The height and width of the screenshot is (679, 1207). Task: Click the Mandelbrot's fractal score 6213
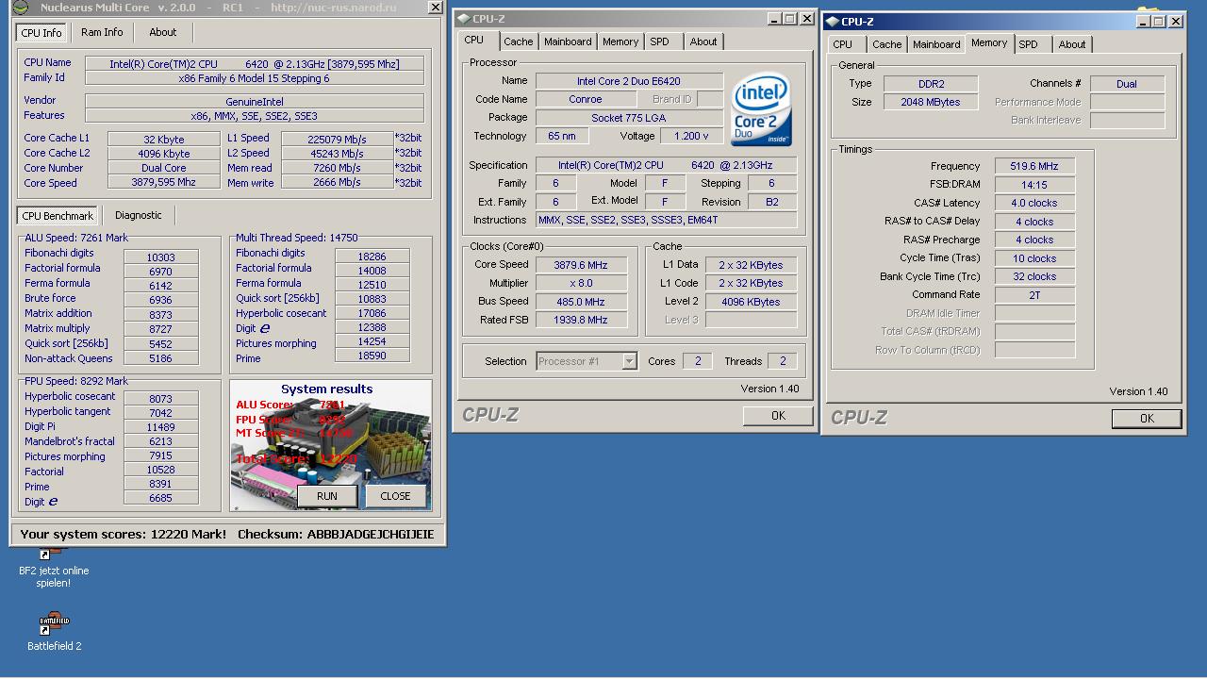pos(160,441)
